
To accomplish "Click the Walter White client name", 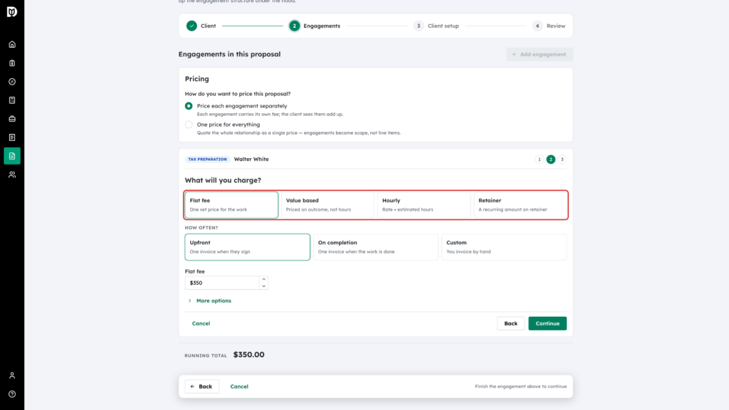I will point(251,159).
